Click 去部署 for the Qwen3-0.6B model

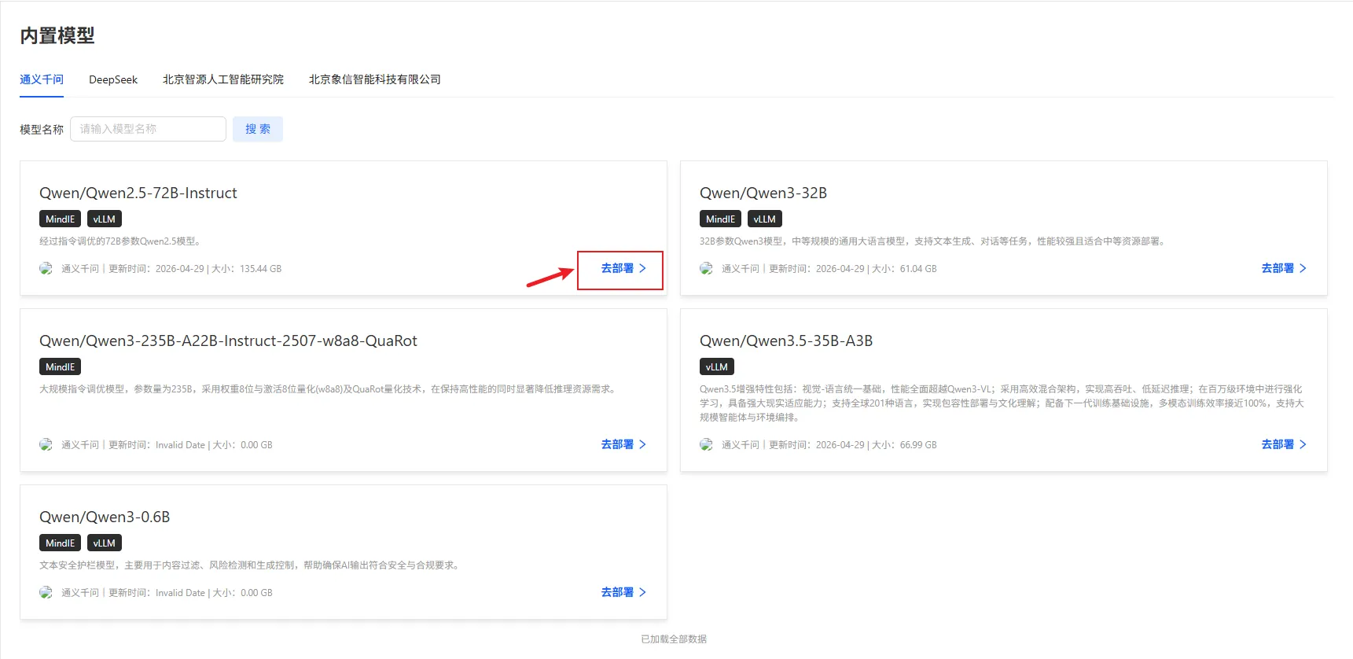pos(623,592)
